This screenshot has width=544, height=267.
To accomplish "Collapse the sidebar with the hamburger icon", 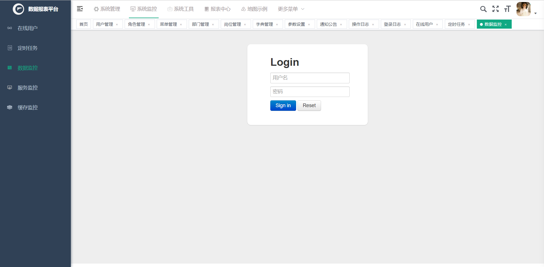I will coord(80,9).
